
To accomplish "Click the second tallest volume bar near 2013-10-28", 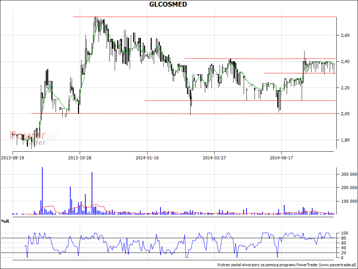I will (92, 193).
